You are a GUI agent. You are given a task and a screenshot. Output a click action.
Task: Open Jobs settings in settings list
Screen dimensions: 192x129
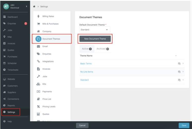click(52, 76)
